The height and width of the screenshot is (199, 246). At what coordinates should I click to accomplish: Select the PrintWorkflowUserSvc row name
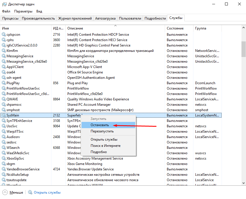(x=23, y=88)
